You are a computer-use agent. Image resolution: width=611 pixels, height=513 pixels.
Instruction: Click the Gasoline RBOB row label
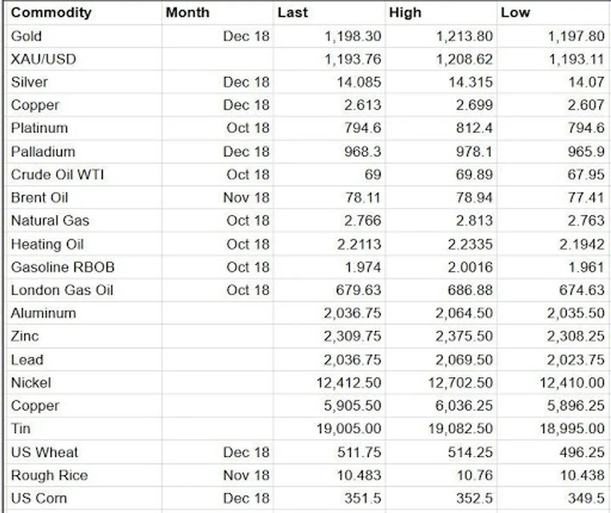pyautogui.click(x=63, y=267)
